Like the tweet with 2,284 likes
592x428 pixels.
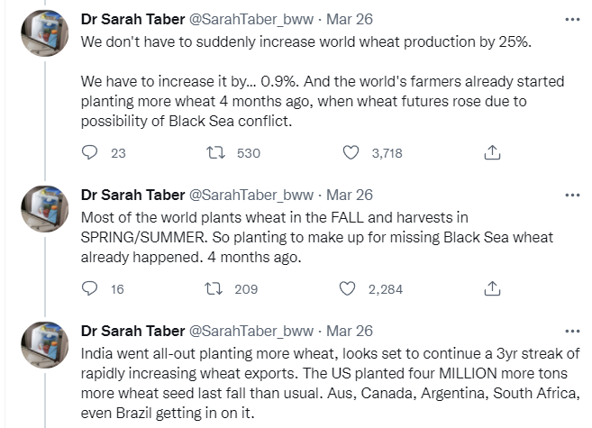click(348, 289)
